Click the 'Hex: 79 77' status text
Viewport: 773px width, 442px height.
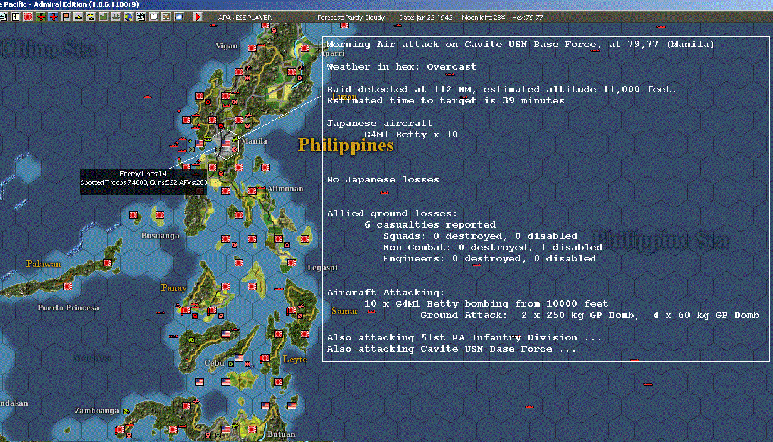[528, 18]
